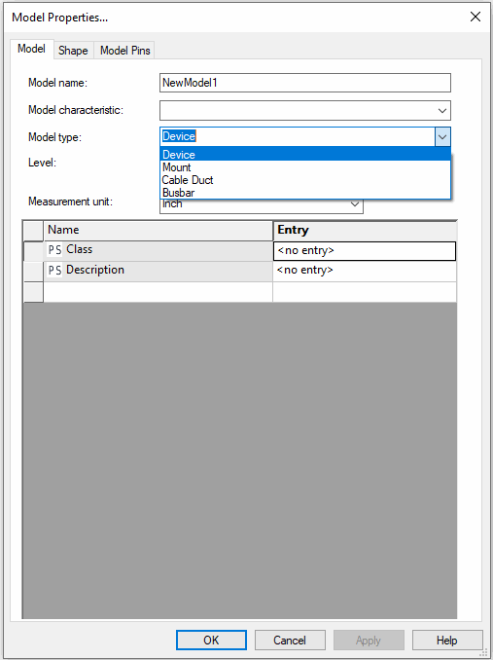Choose Cable Duct from the list
493x660 pixels.
305,180
